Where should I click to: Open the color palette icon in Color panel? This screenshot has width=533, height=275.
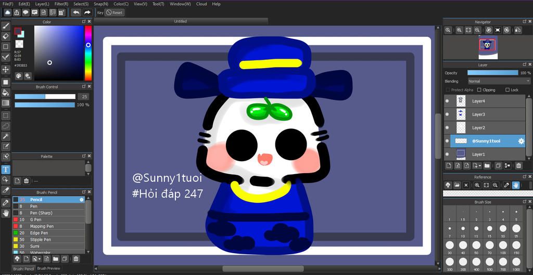click(x=19, y=76)
